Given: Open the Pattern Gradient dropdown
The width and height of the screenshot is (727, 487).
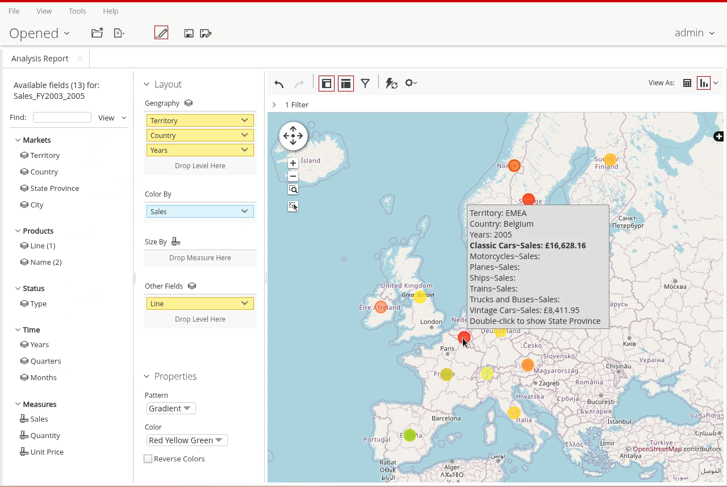Looking at the screenshot, I should click(171, 409).
